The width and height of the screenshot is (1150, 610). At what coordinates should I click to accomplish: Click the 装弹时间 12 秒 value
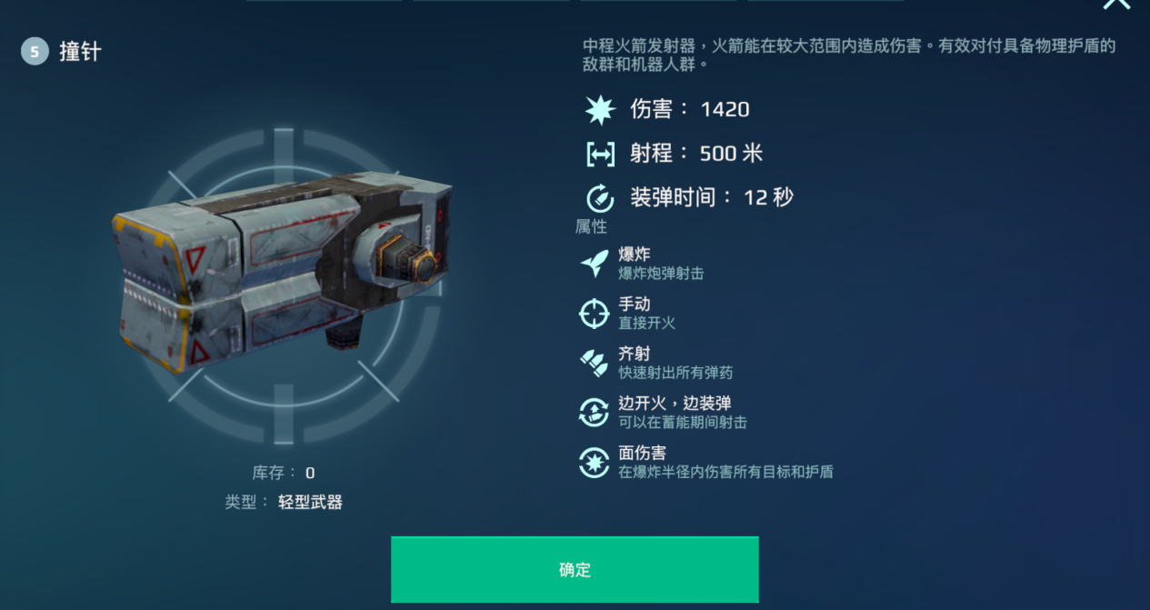(768, 197)
